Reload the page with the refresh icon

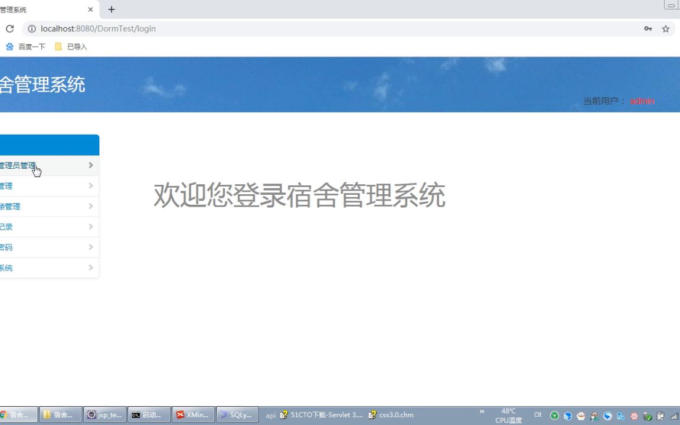(9, 28)
